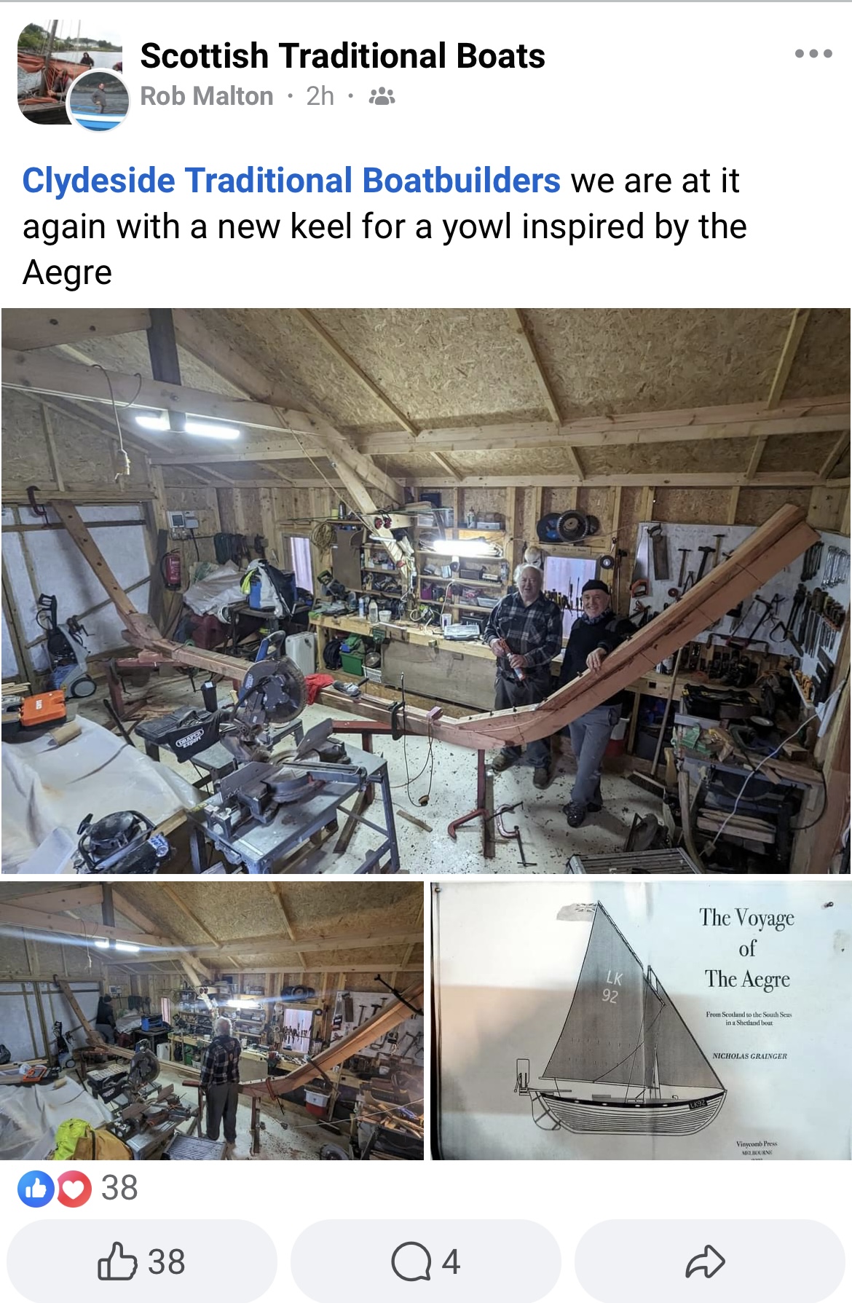
Task: Click the red heart reaction emoji
Action: (74, 1189)
